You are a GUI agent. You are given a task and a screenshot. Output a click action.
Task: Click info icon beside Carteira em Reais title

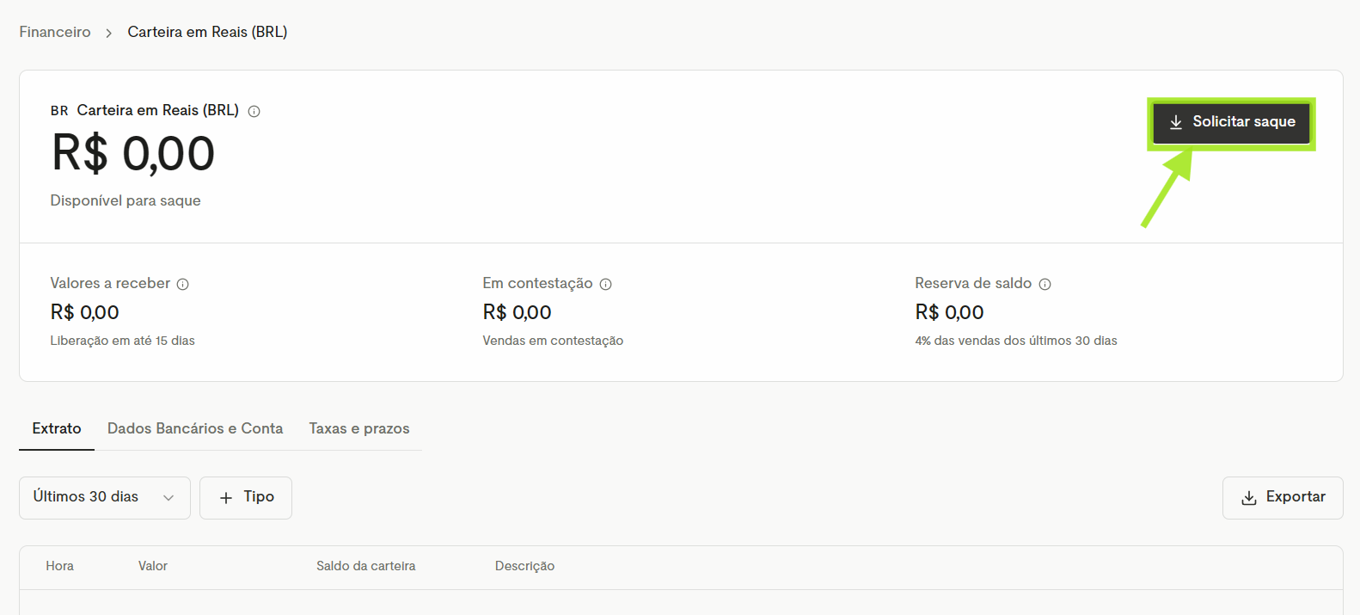[x=254, y=111]
